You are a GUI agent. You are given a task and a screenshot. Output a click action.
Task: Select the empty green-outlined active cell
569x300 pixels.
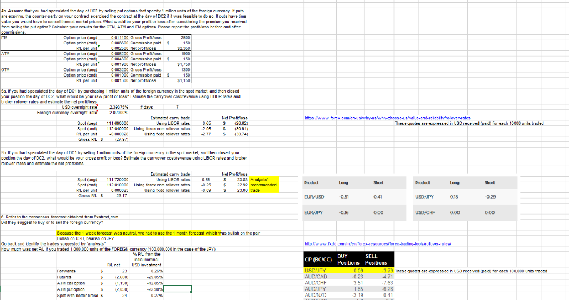click(177, 289)
